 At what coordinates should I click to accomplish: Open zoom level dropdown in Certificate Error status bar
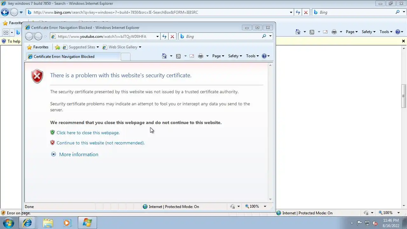265,206
